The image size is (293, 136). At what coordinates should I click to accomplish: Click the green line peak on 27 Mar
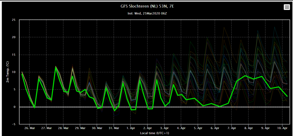pos(56,67)
